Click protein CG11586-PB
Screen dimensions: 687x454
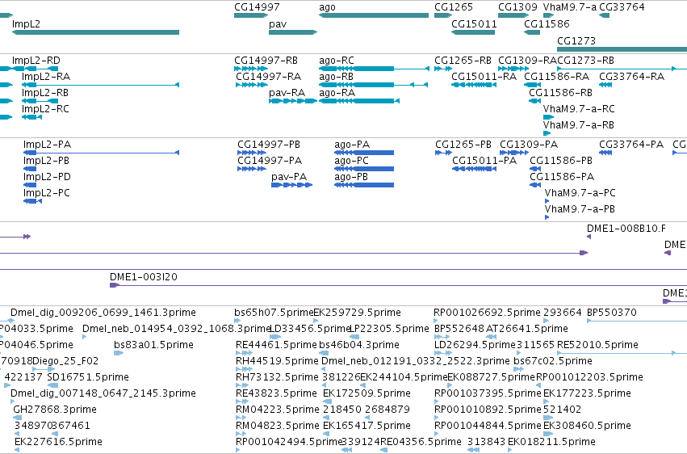(x=561, y=161)
